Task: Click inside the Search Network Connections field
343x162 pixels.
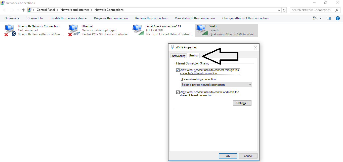Action: (x=312, y=10)
